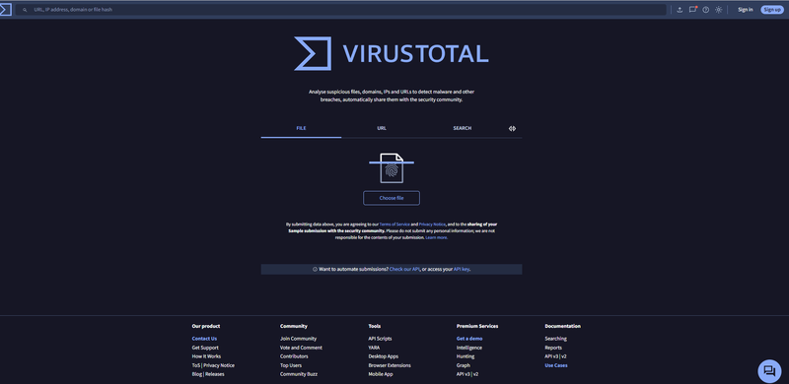The height and width of the screenshot is (384, 789).
Task: Open the Vote and Comment link
Action: (x=301, y=348)
